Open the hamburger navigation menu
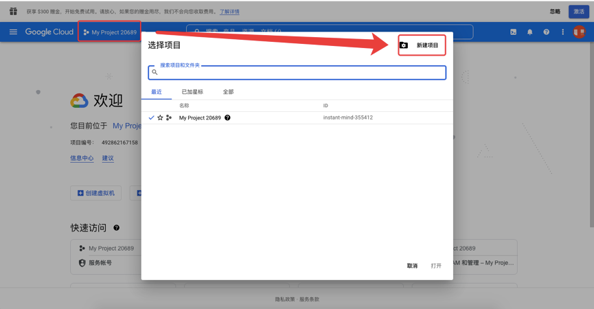 pyautogui.click(x=13, y=32)
